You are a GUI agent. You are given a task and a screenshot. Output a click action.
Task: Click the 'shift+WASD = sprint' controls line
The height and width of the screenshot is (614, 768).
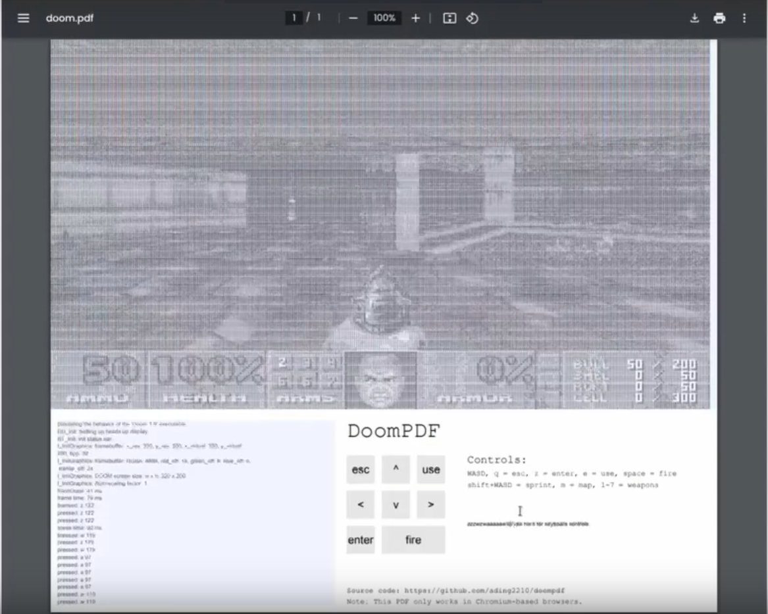click(563, 485)
